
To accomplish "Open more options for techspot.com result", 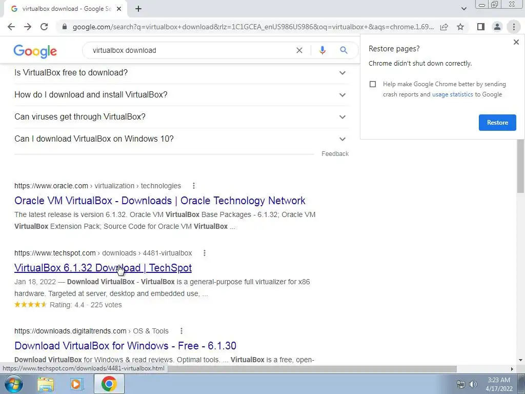I will 204,253.
